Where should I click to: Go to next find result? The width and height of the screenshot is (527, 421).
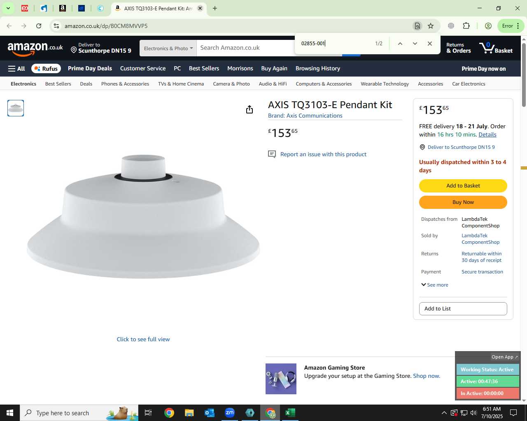click(415, 44)
